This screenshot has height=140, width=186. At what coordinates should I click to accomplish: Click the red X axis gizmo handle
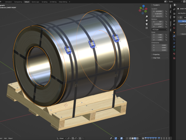(x=146, y=9)
